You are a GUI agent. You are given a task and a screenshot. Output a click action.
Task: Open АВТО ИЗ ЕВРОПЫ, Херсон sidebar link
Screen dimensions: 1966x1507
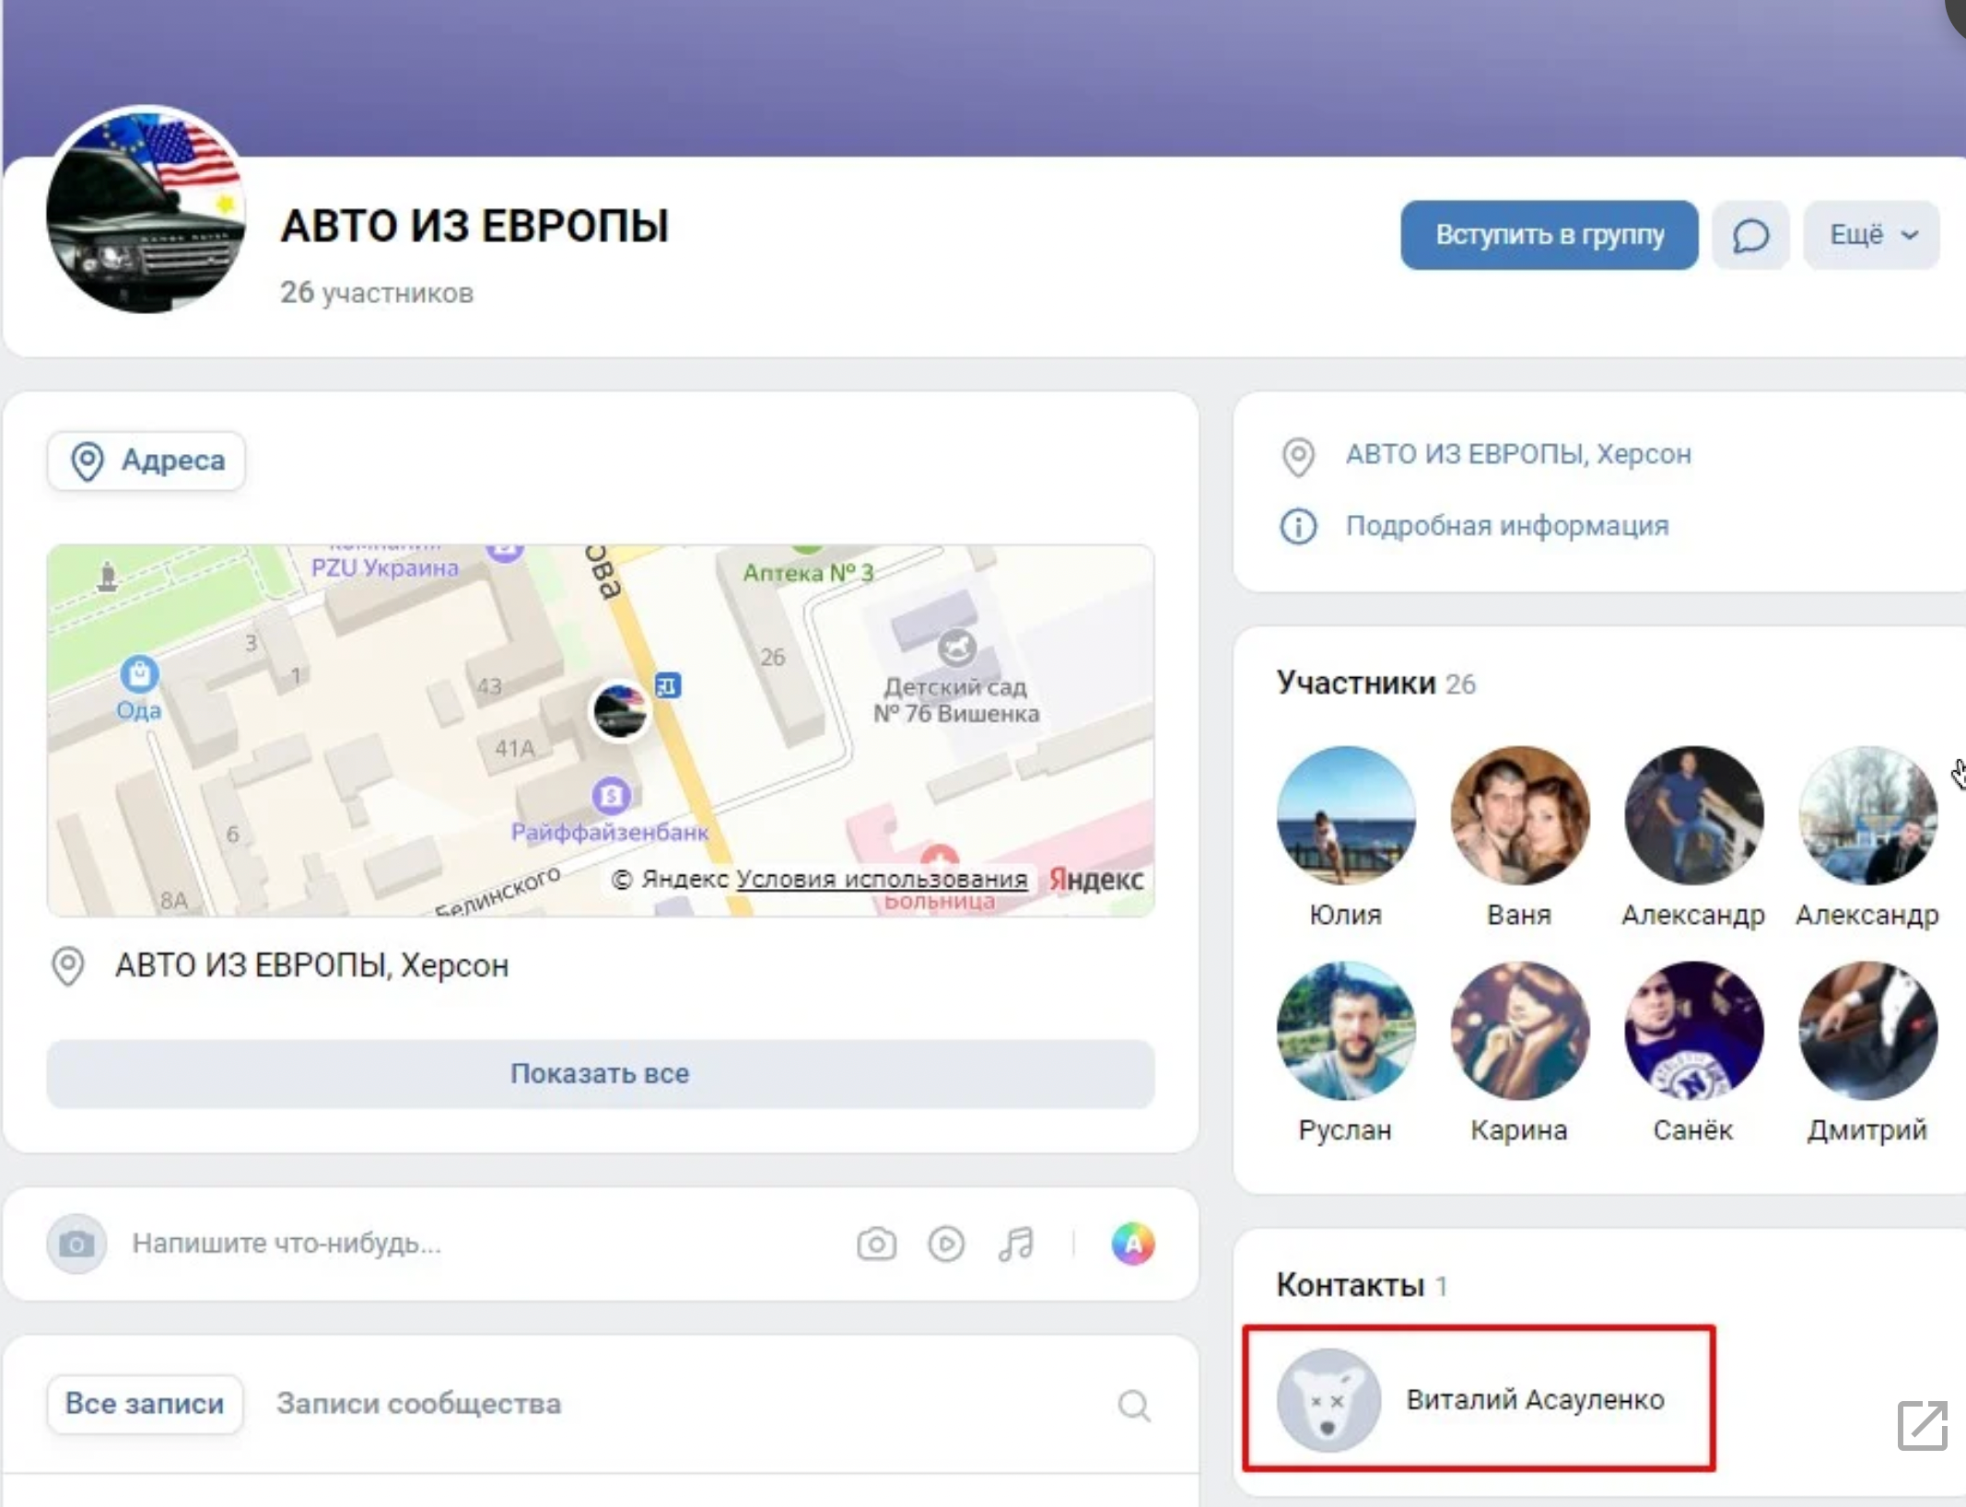1517,454
